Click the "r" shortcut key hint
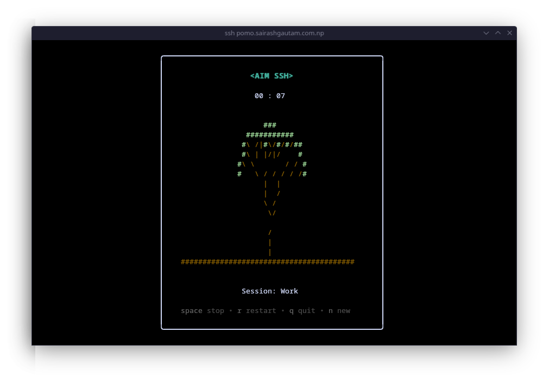The height and width of the screenshot is (383, 549). (x=239, y=311)
